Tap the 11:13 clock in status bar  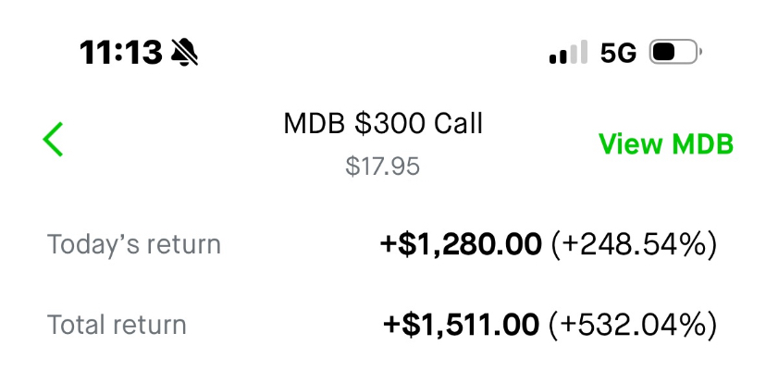[x=120, y=53]
